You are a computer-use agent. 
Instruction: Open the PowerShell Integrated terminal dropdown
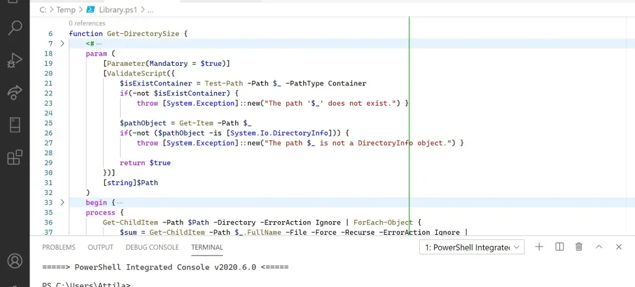(x=471, y=247)
